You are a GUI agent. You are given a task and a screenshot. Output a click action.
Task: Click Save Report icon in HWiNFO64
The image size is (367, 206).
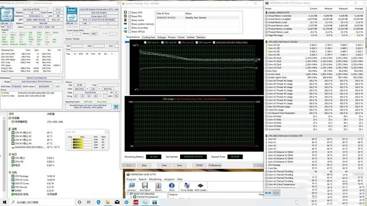(145, 186)
